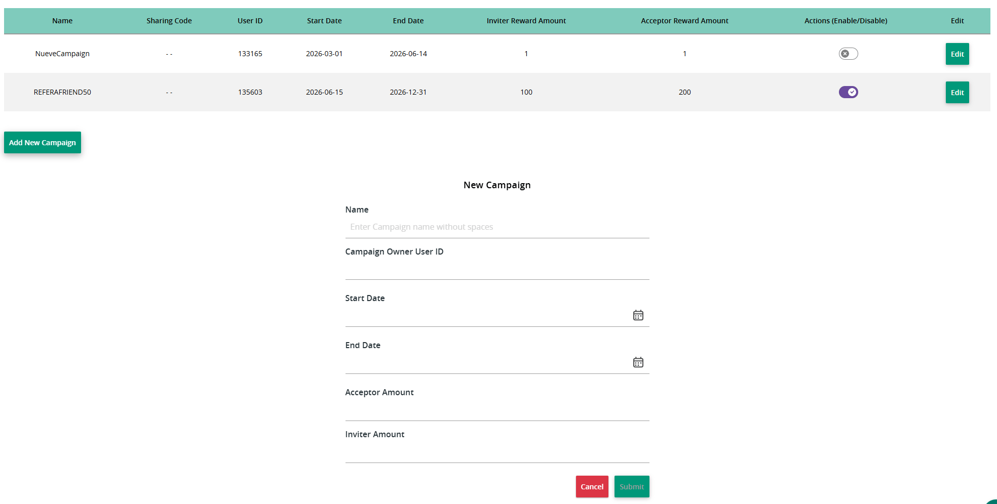Select start date 2026-06-15 cell

coord(324,92)
